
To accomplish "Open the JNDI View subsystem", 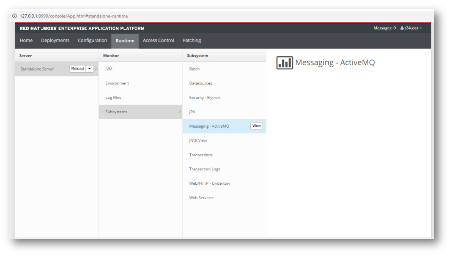I will (198, 140).
